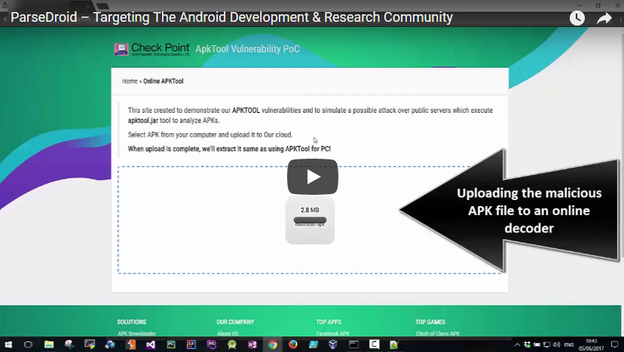The image size is (624, 352).
Task: Open the Facebook APK footer link
Action: [x=332, y=333]
